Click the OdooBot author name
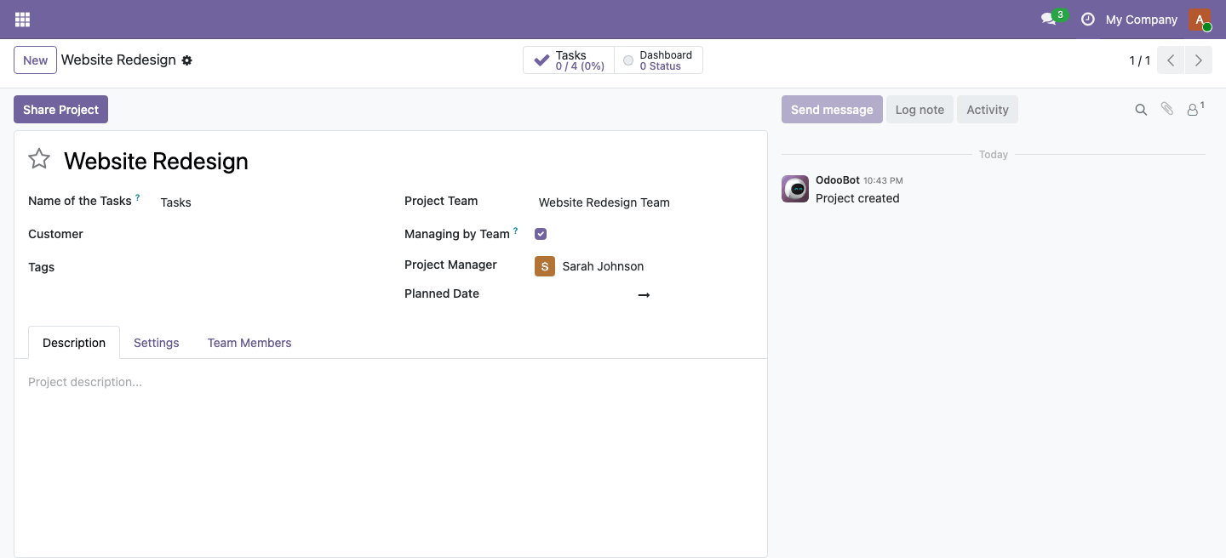Viewport: 1226px width, 558px height. [838, 180]
